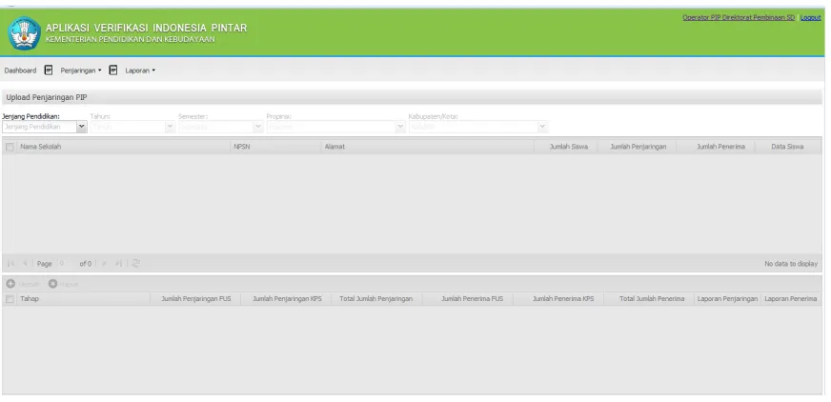Screen dimensions: 831x402
Task: Click the icon left of Laporan menu
Action: [x=112, y=70]
